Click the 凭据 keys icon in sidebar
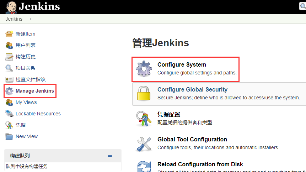This screenshot has height=172, width=306. click(9, 125)
